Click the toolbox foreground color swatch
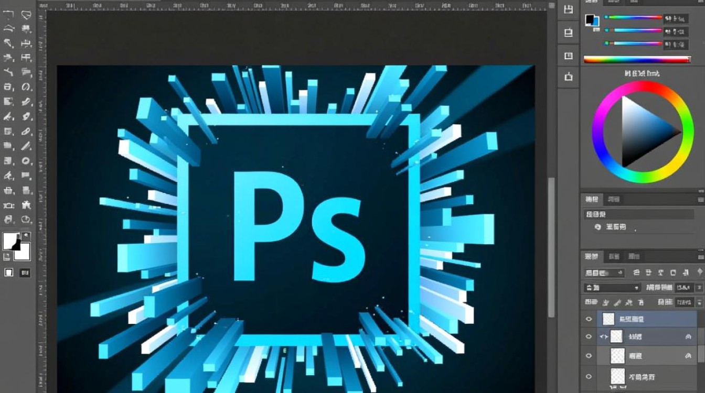 [x=10, y=241]
